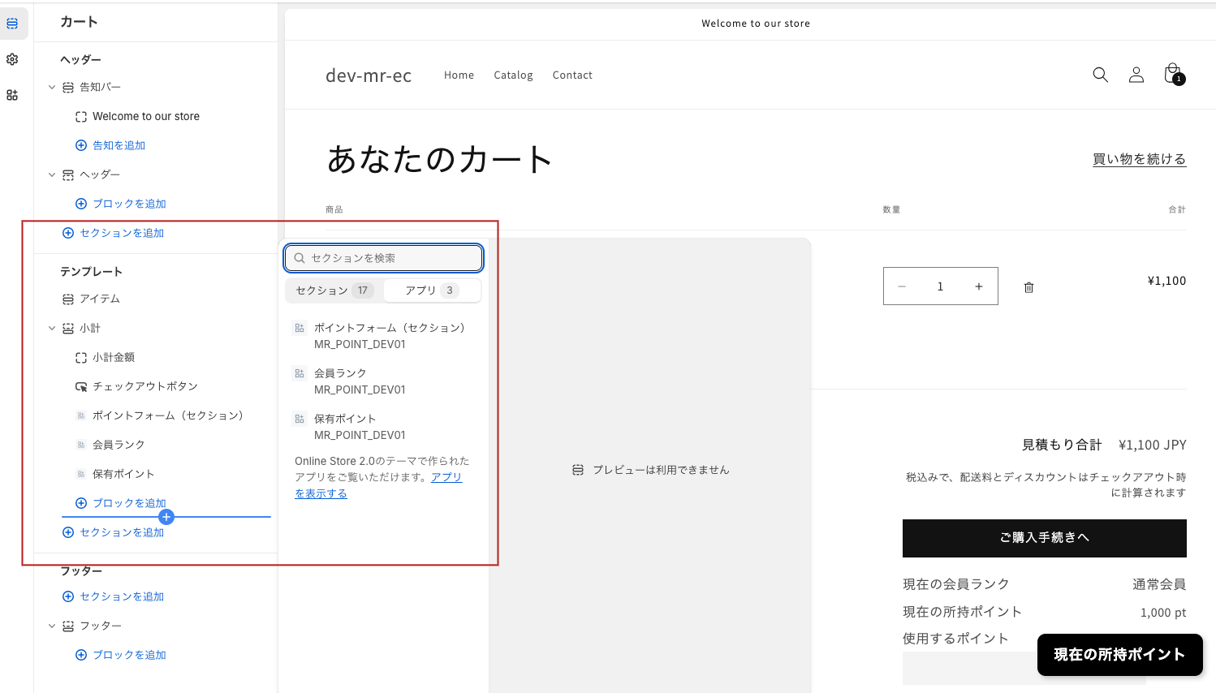Collapse the 告知バー section
The height and width of the screenshot is (693, 1216).
tap(52, 87)
